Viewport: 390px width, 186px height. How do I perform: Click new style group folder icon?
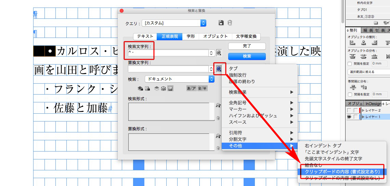click(x=376, y=23)
